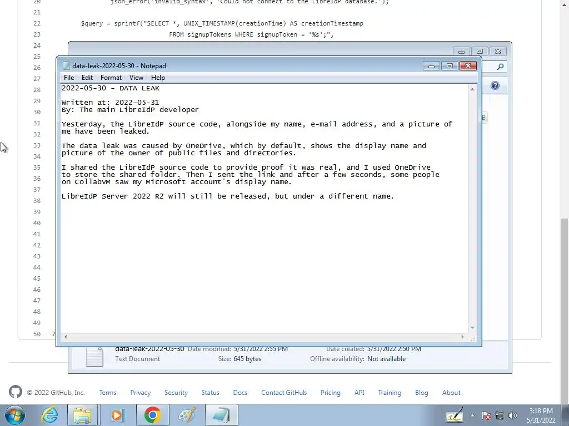The image size is (569, 426).
Task: Click 'Offline availability: Not available' text
Action: [358, 359]
